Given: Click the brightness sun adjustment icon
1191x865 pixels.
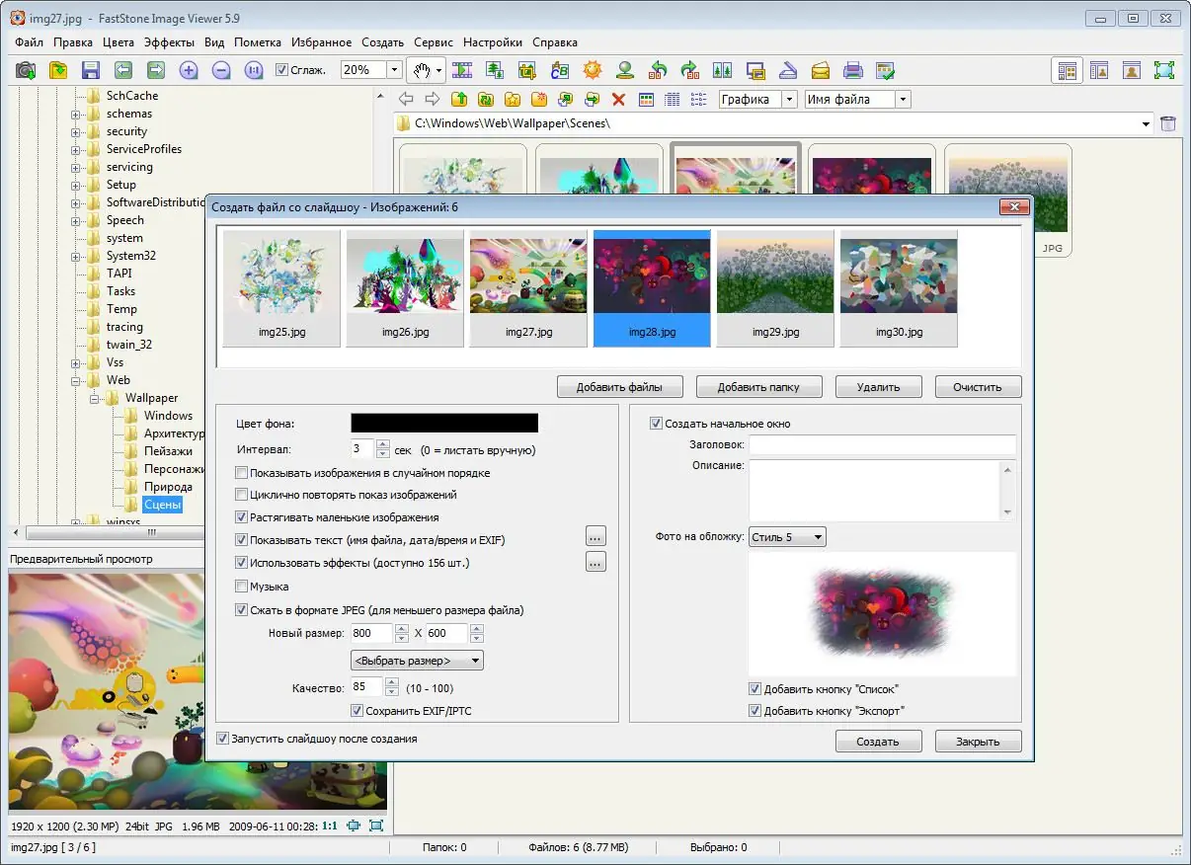Looking at the screenshot, I should pos(591,70).
